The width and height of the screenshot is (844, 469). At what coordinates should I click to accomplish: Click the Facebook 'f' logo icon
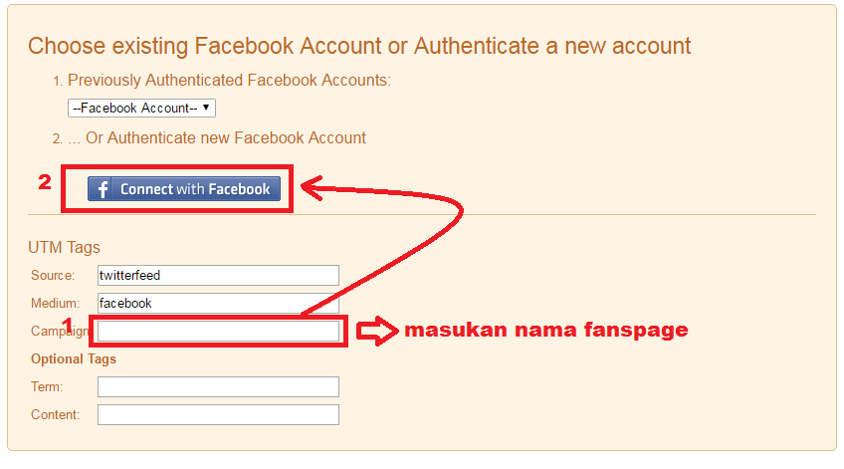pyautogui.click(x=101, y=189)
